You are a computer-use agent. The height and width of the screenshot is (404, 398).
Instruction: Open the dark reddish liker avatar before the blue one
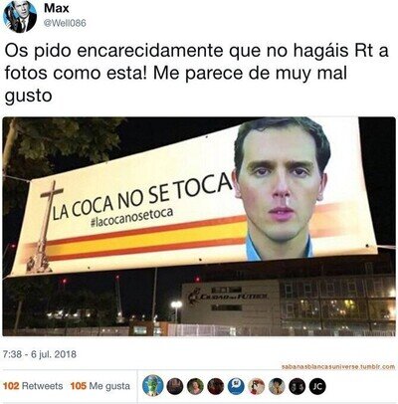pos(216,386)
